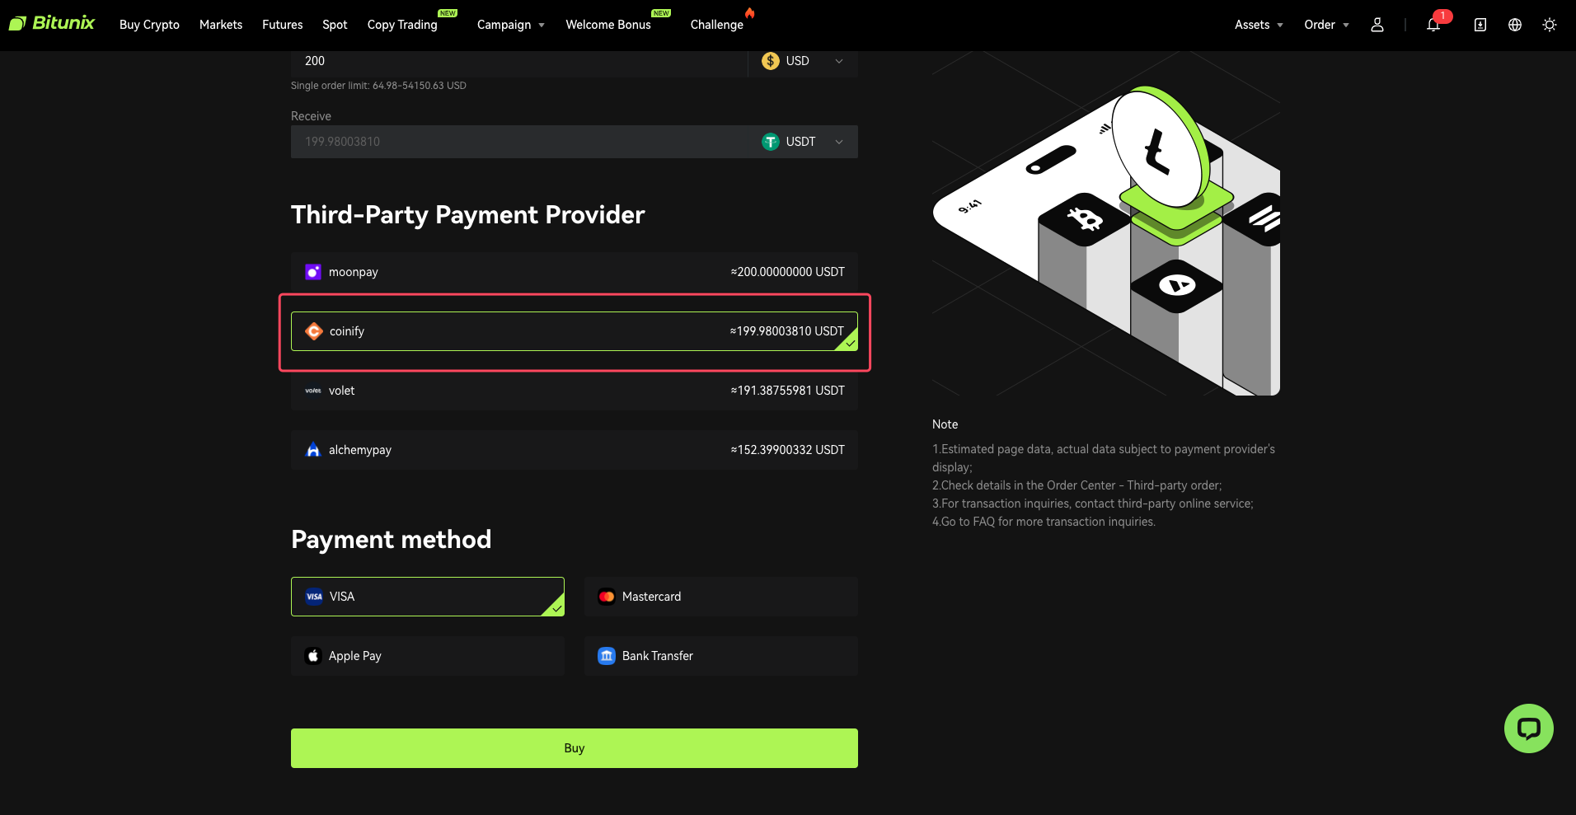Open the Campaign dropdown menu

pos(510,25)
